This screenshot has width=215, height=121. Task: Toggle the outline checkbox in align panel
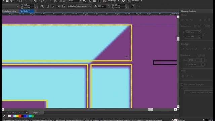click(182, 84)
